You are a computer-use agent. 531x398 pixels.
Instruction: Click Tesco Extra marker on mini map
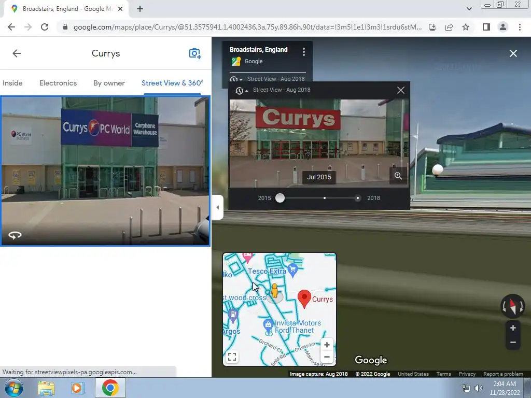click(293, 271)
